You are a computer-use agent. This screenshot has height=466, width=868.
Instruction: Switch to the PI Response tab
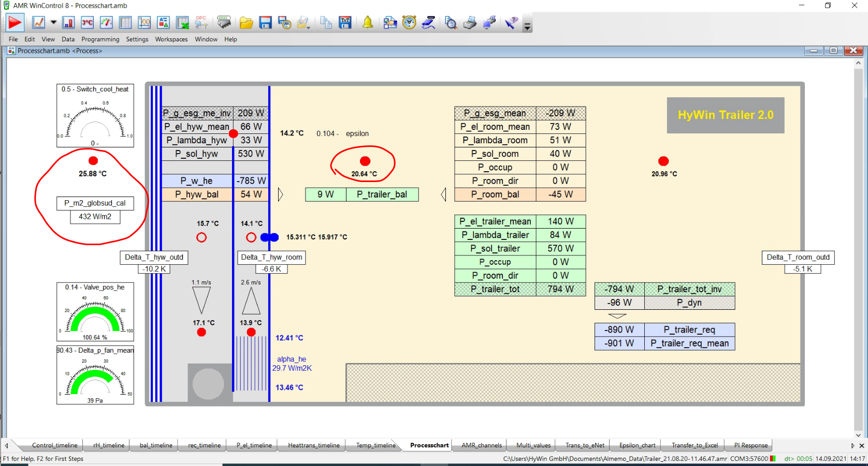coord(751,445)
